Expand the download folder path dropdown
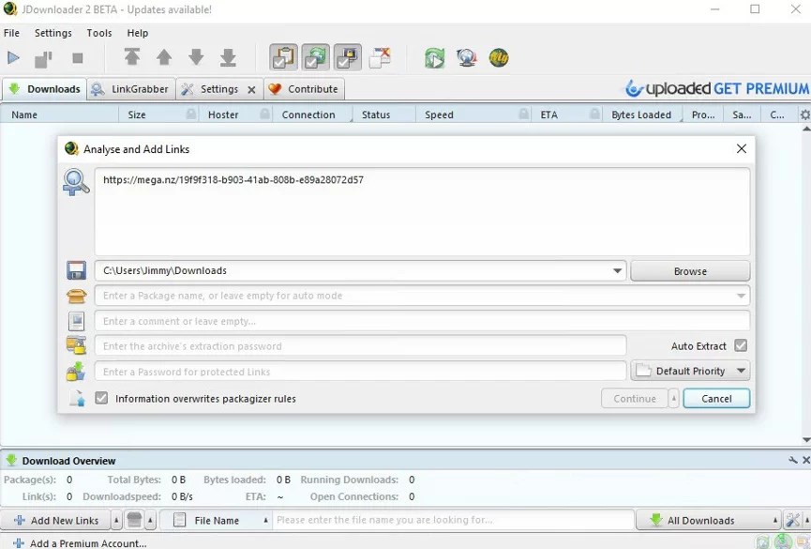811x549 pixels. click(x=618, y=270)
